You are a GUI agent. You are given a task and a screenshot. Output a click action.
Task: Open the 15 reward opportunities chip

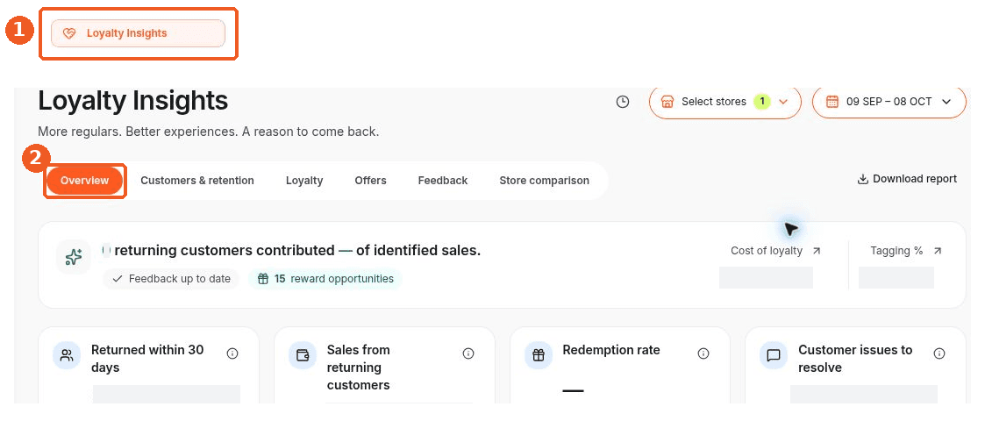point(325,279)
